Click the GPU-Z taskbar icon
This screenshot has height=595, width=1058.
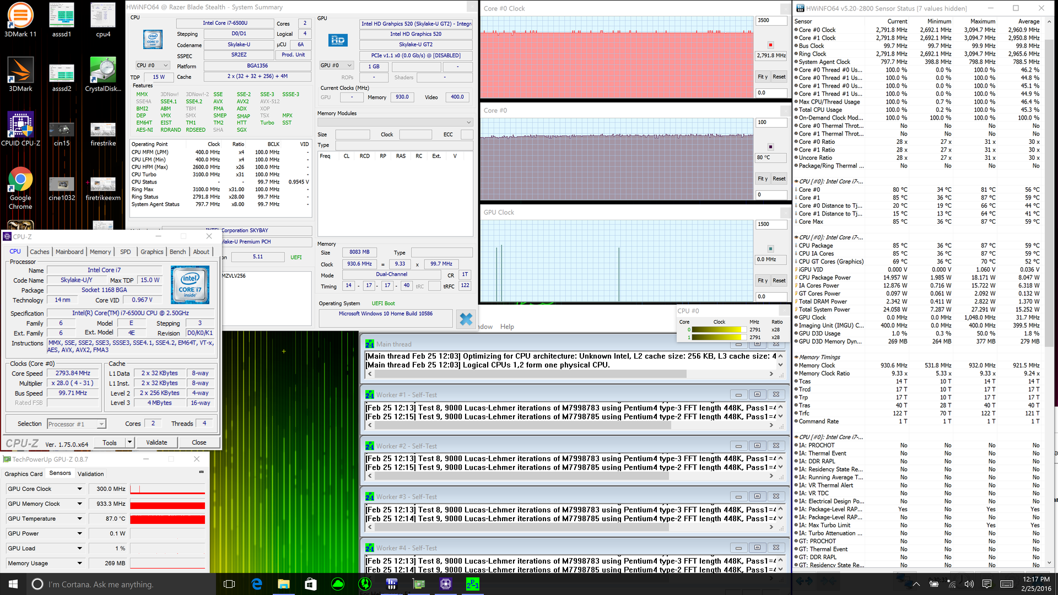coord(419,584)
